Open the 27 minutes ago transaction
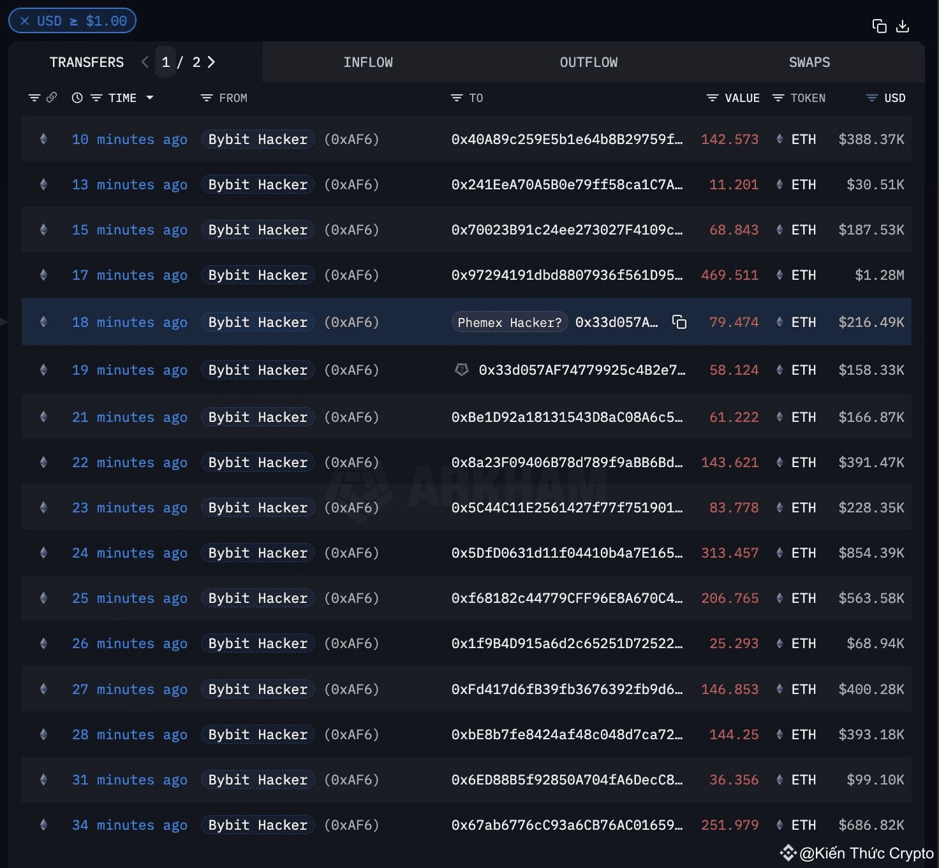Viewport: 939px width, 868px height. click(x=129, y=689)
